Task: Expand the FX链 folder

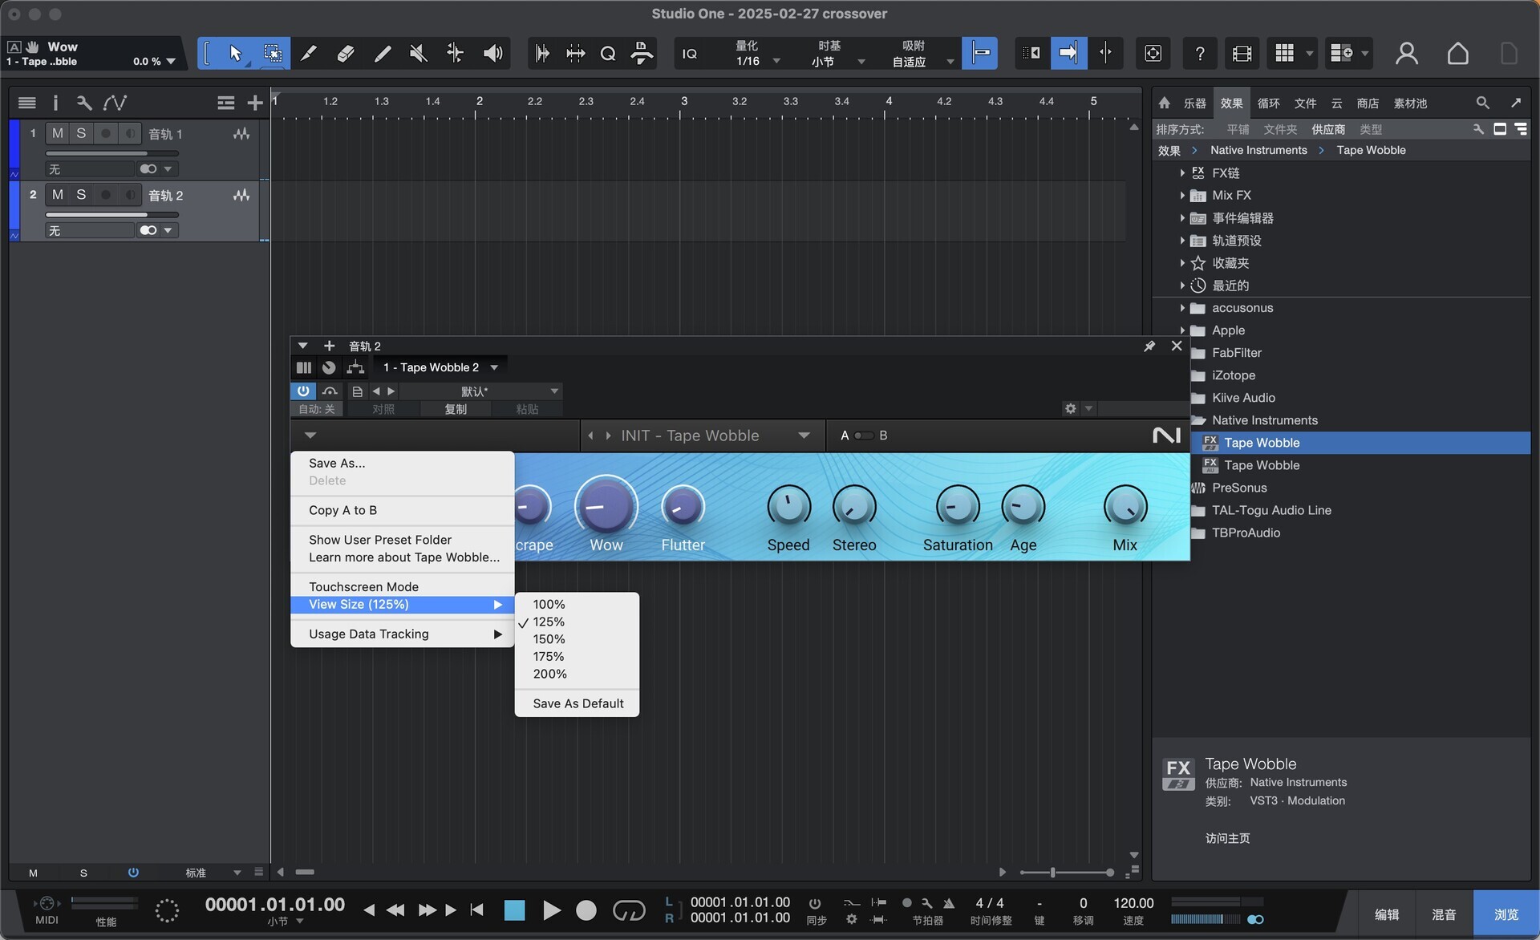Action: pyautogui.click(x=1182, y=172)
